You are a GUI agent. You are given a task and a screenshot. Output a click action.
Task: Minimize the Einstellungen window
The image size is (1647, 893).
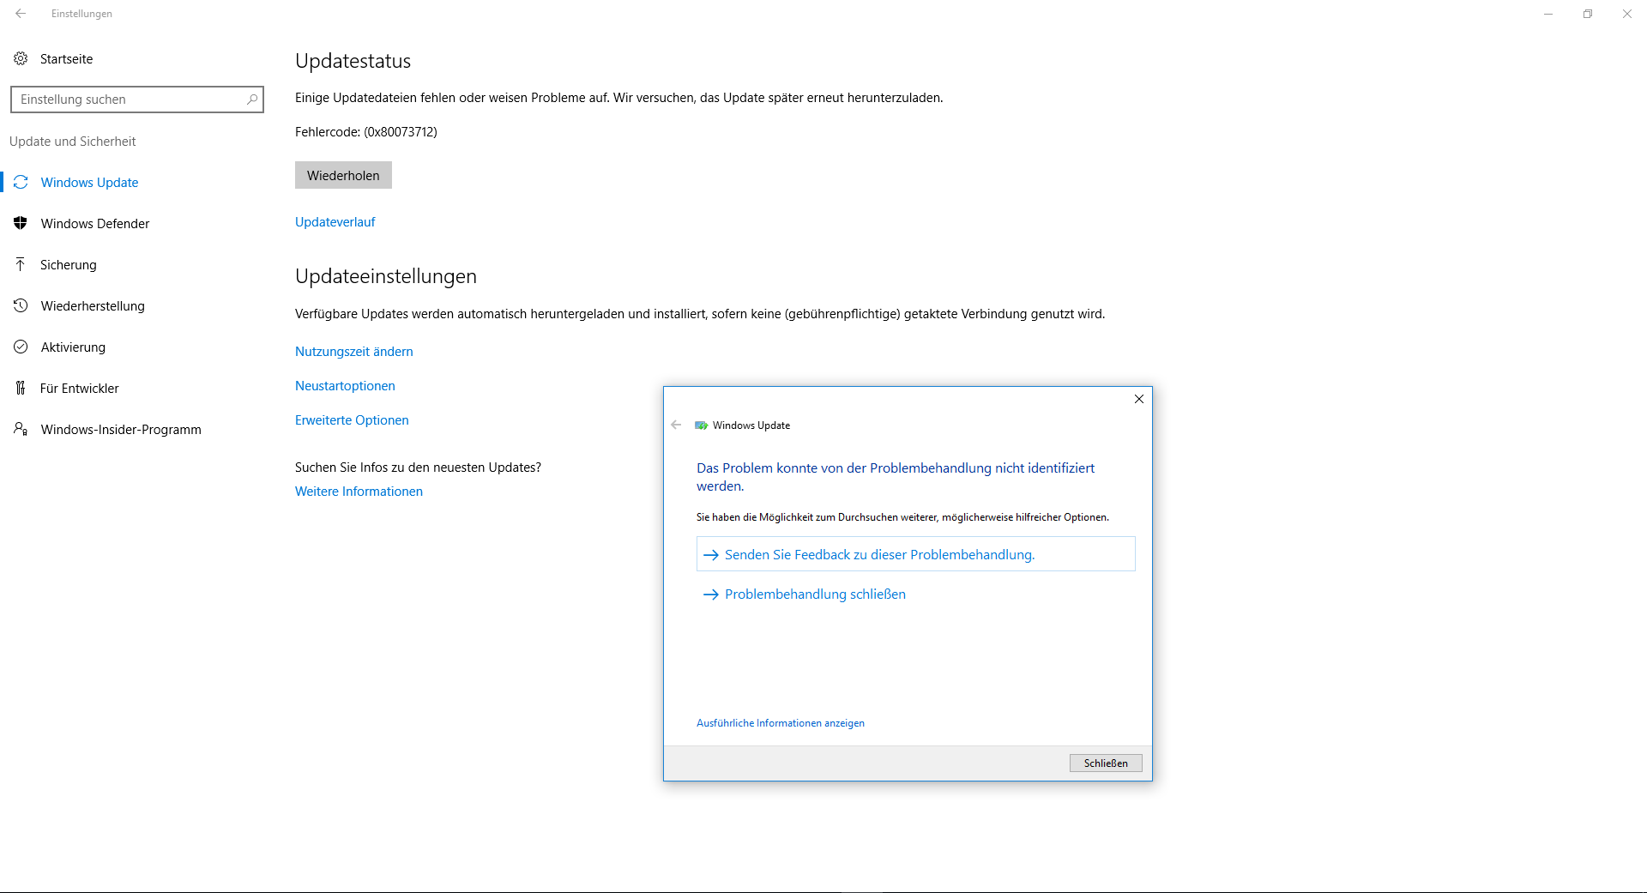[1548, 14]
